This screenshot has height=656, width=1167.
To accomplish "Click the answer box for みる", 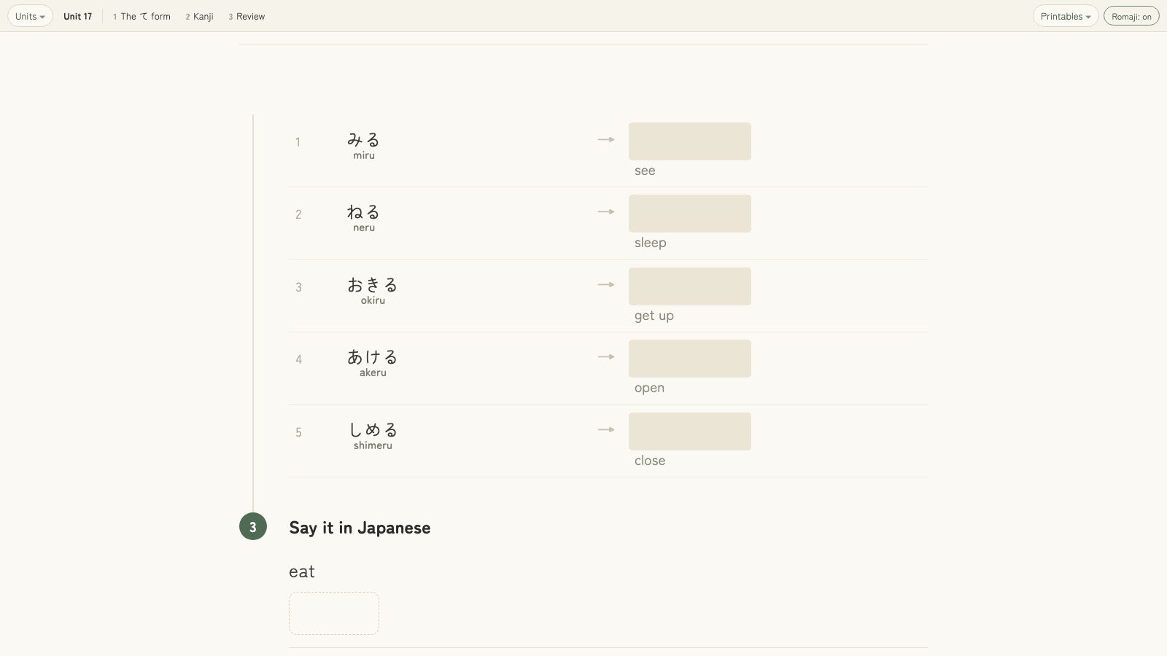I will [690, 141].
